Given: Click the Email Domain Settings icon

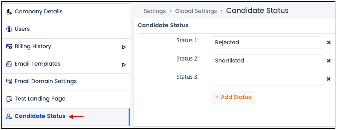Looking at the screenshot, I should (9, 82).
